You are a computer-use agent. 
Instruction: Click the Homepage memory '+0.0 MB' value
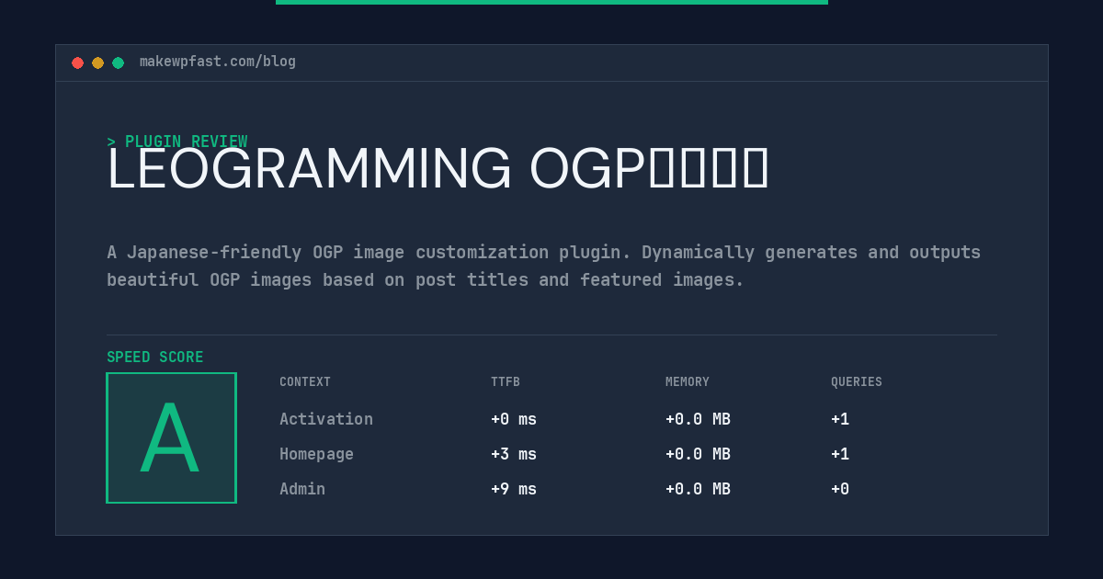coord(698,454)
